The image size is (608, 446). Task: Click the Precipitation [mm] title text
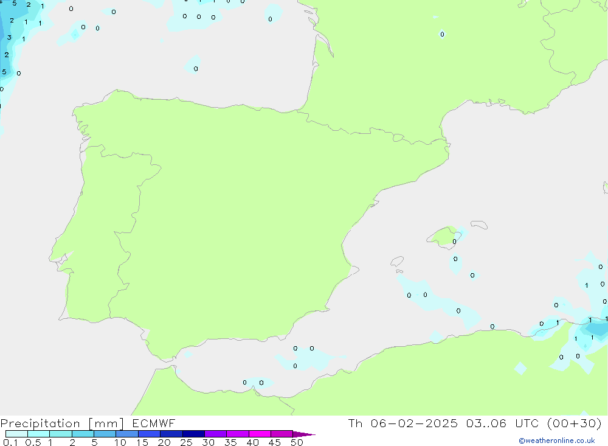coord(62,423)
